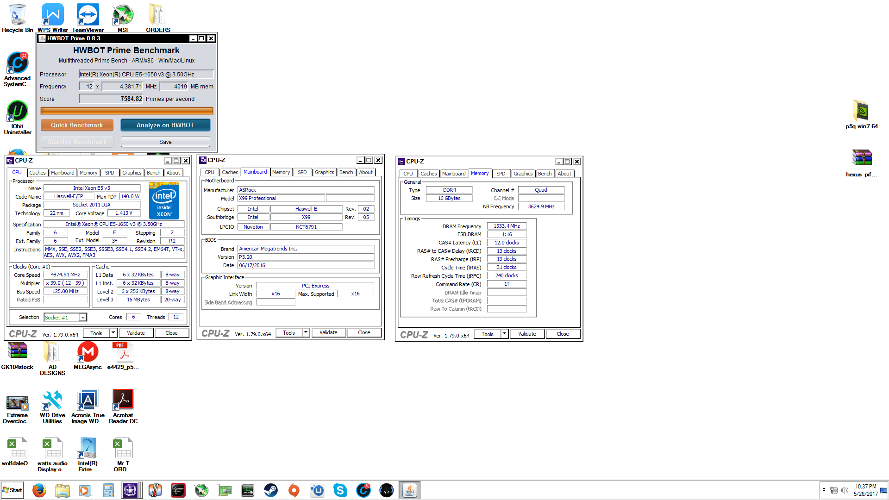Click the Show Desktop button in the tray
The height and width of the screenshot is (500, 889).
coord(884,490)
